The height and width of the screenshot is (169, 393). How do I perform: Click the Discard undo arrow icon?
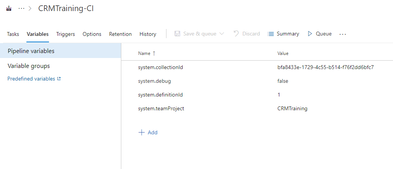click(x=236, y=34)
